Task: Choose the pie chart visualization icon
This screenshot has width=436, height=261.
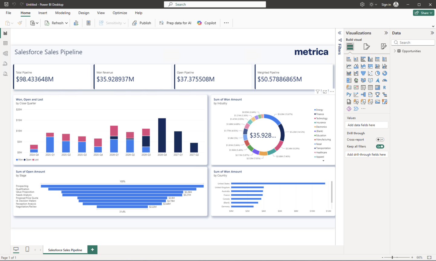Action: (377, 73)
